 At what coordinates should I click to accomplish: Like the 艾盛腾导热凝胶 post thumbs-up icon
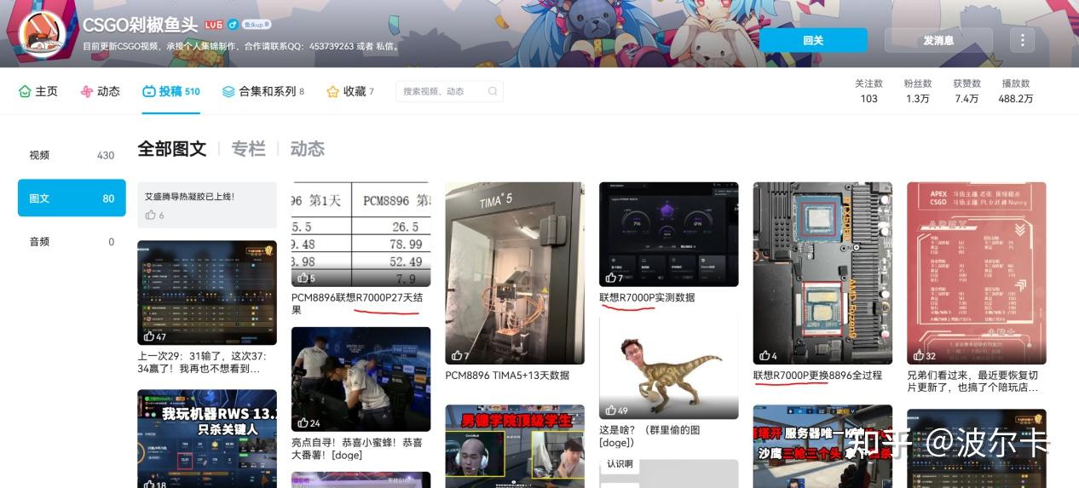(x=151, y=215)
